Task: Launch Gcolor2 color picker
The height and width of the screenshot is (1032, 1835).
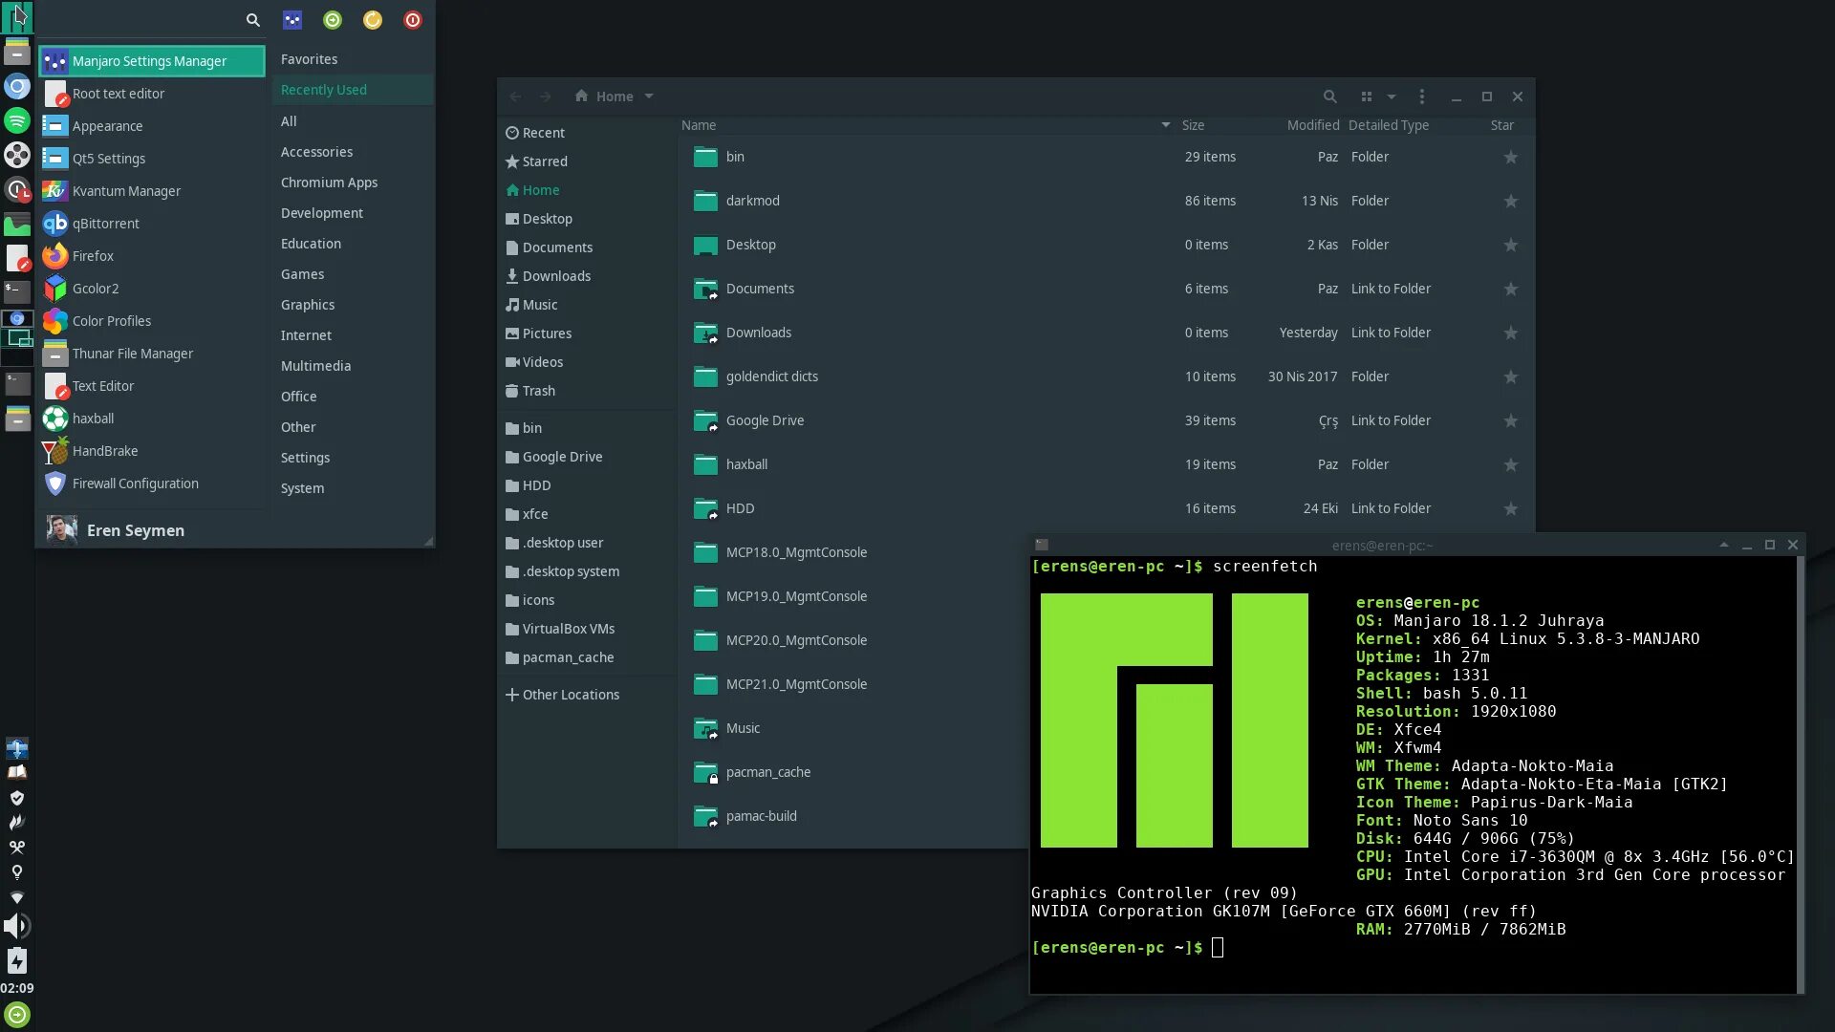Action: [x=152, y=289]
